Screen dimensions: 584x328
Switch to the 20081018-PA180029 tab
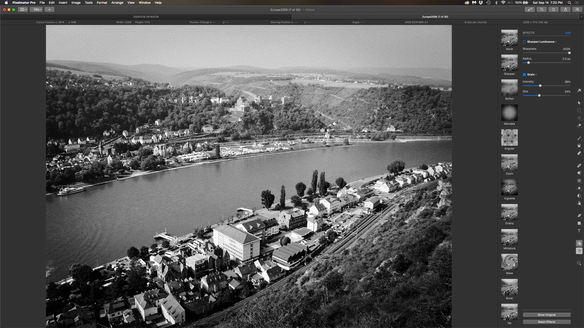click(x=146, y=17)
